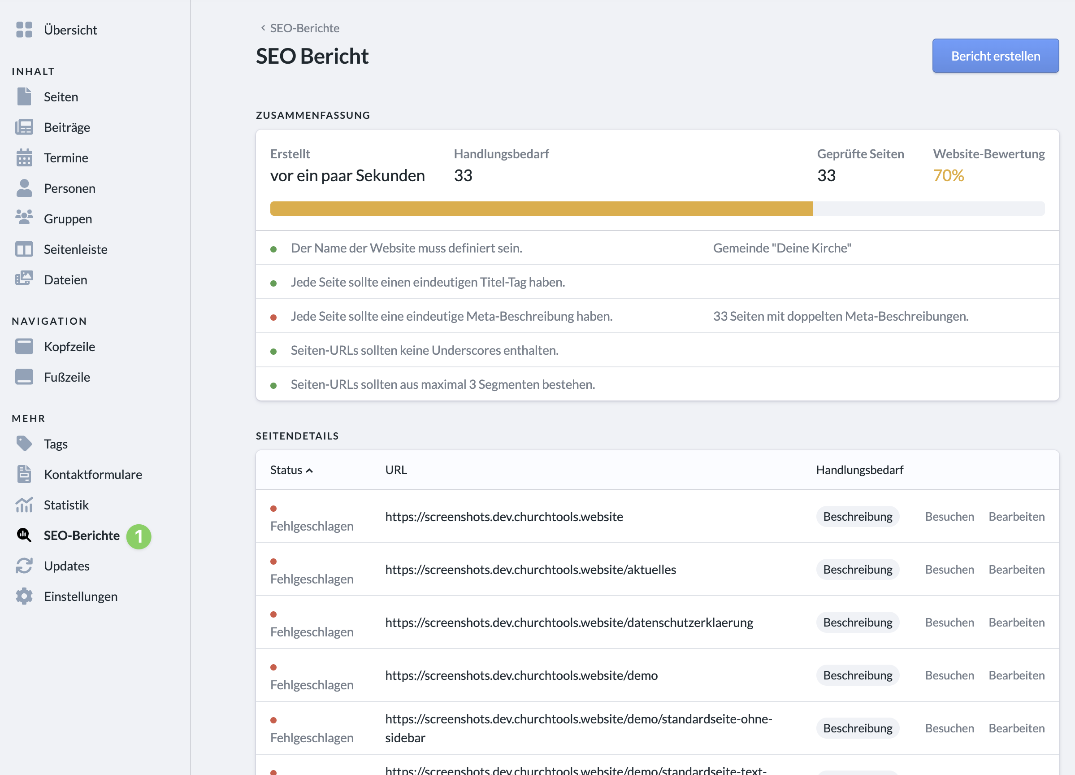Sort table by the Status column arrow

309,470
